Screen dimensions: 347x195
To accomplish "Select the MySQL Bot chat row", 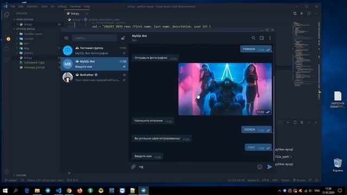I will [x=94, y=64].
